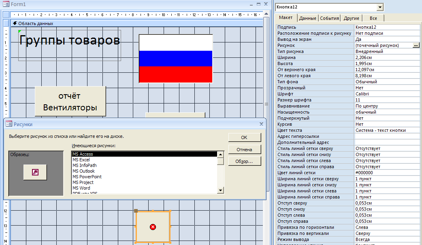Click the Подпись value Кнопка12
The width and height of the screenshot is (422, 245).
click(x=387, y=27)
